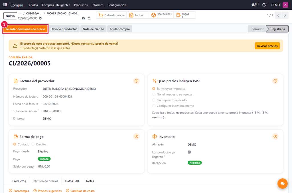Image resolution: width=292 pixels, height=193 pixels.
Task: Open the 'Orden de compra' smart button
Action: [111, 15]
